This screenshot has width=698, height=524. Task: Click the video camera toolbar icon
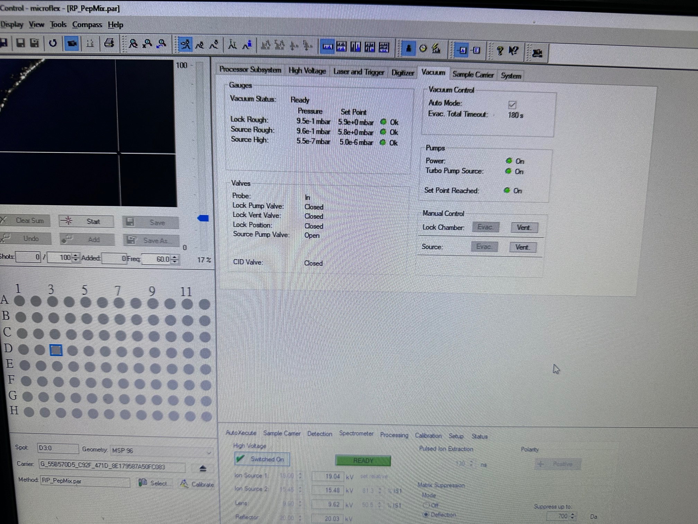point(72,43)
